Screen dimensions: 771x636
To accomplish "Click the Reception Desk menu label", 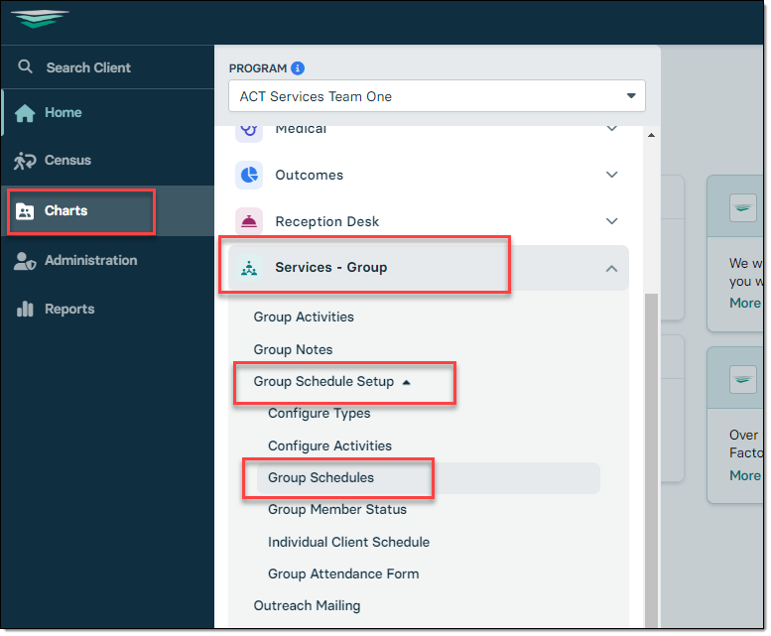I will 327,221.
